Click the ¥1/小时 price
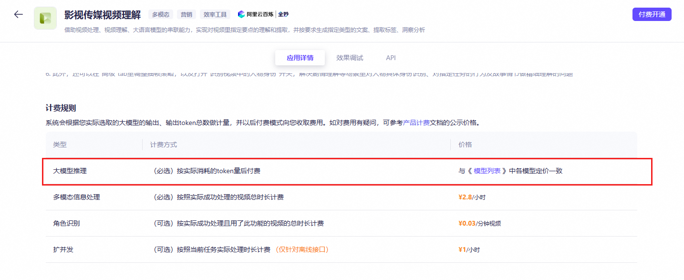Image resolution: width=684 pixels, height=280 pixels. [x=469, y=249]
